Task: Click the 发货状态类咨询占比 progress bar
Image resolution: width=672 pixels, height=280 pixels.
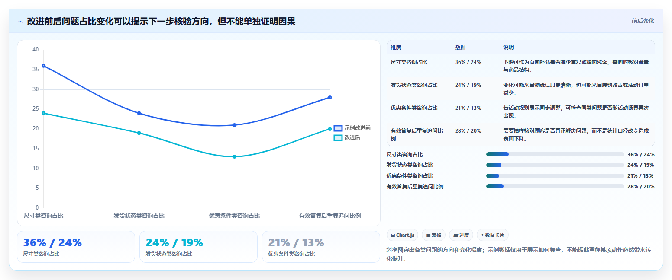Action: click(x=555, y=165)
